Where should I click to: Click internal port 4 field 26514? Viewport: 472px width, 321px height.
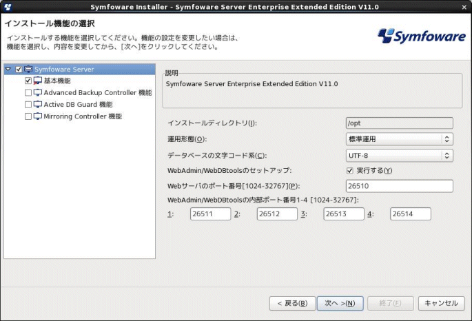(x=411, y=214)
